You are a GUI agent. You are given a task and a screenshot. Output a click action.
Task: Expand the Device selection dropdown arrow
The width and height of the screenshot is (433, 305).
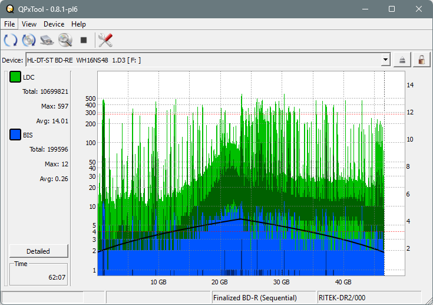(385, 60)
